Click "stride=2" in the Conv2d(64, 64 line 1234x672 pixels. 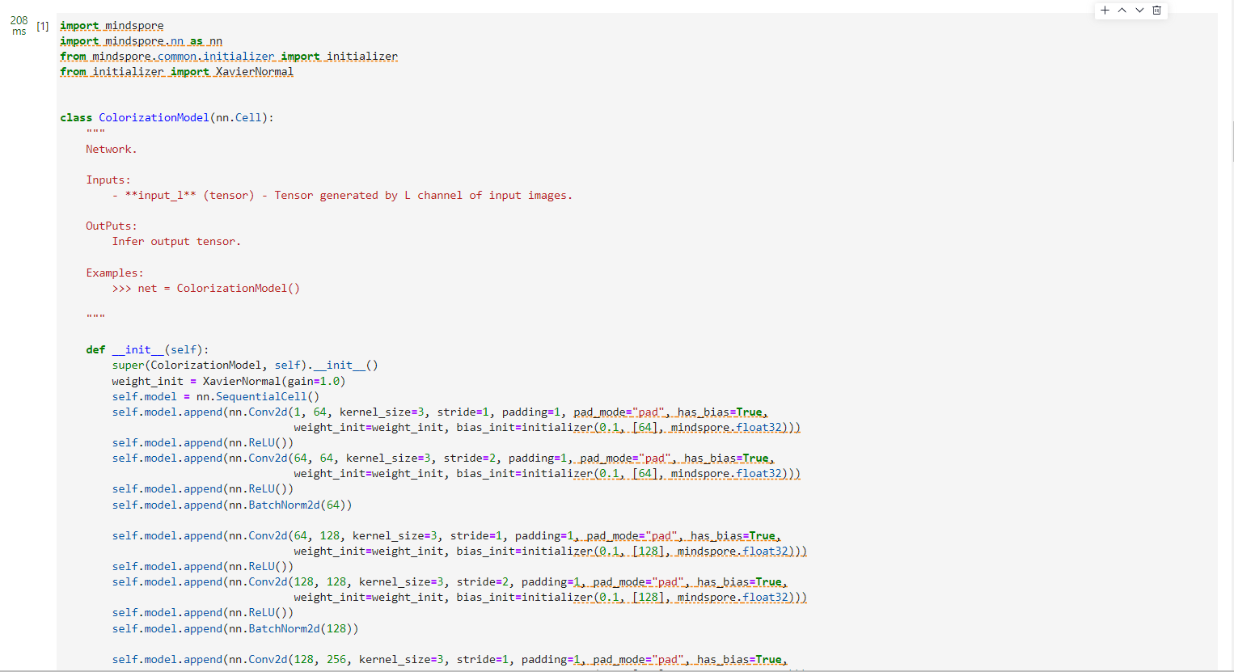469,459
